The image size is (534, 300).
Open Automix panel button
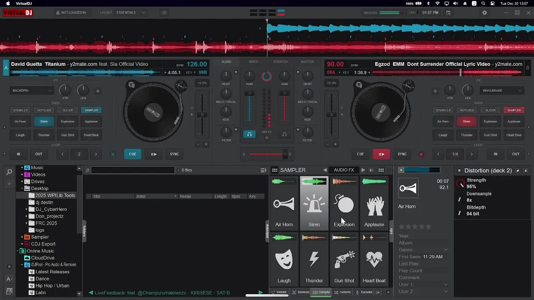tap(343, 292)
